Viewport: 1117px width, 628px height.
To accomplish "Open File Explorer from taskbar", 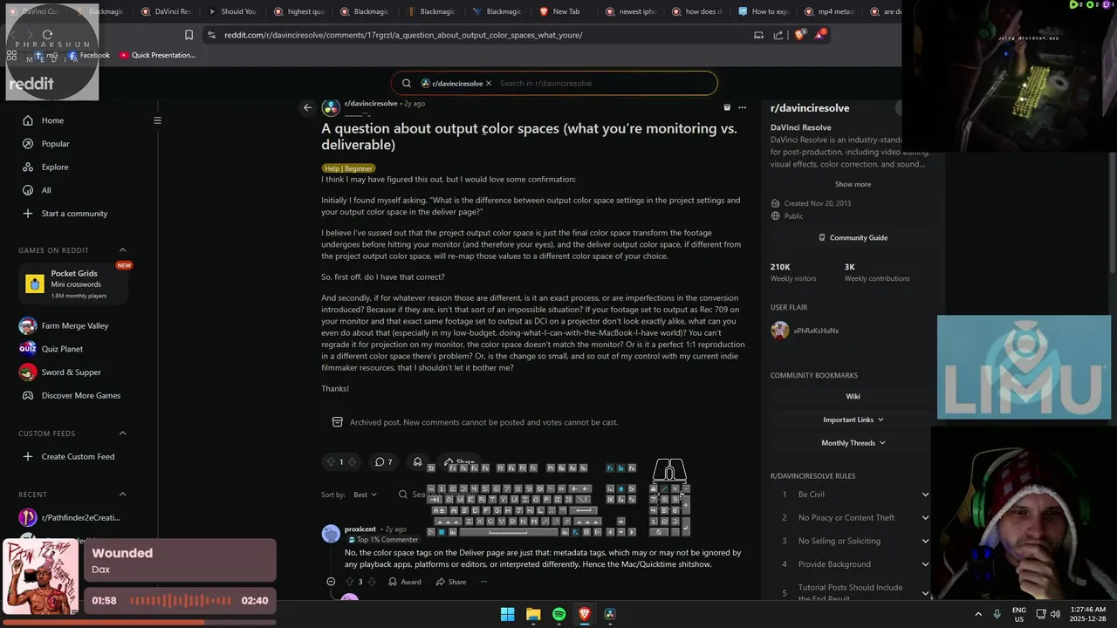I will 533,614.
